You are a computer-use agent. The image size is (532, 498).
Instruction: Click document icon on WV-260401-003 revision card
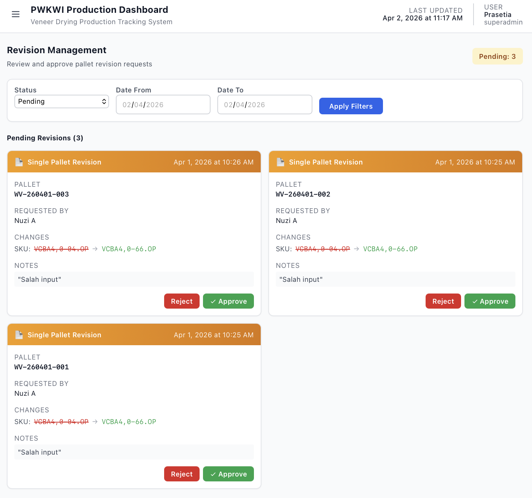coord(19,162)
